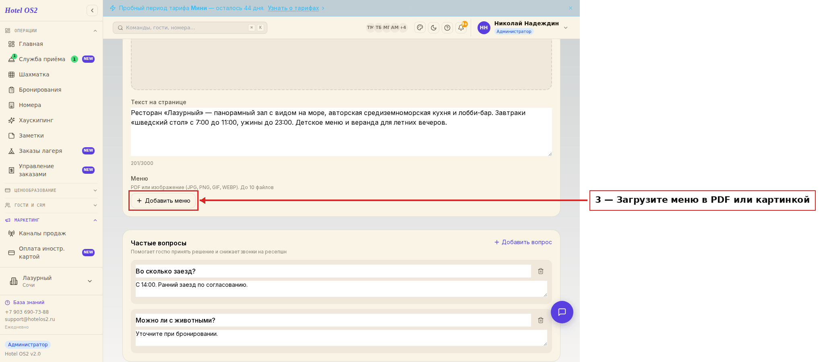The image size is (825, 362).
Task: Dismiss the trial period banner
Action: click(x=571, y=8)
